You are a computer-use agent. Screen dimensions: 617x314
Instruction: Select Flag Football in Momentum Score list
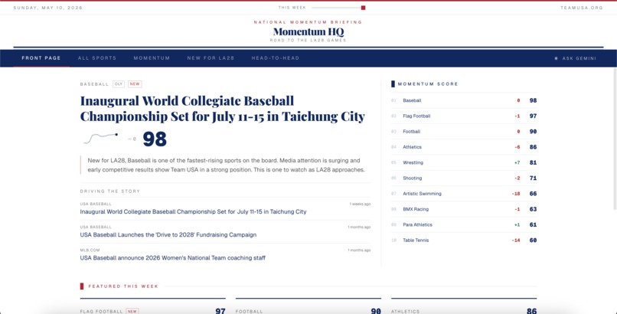(464, 116)
